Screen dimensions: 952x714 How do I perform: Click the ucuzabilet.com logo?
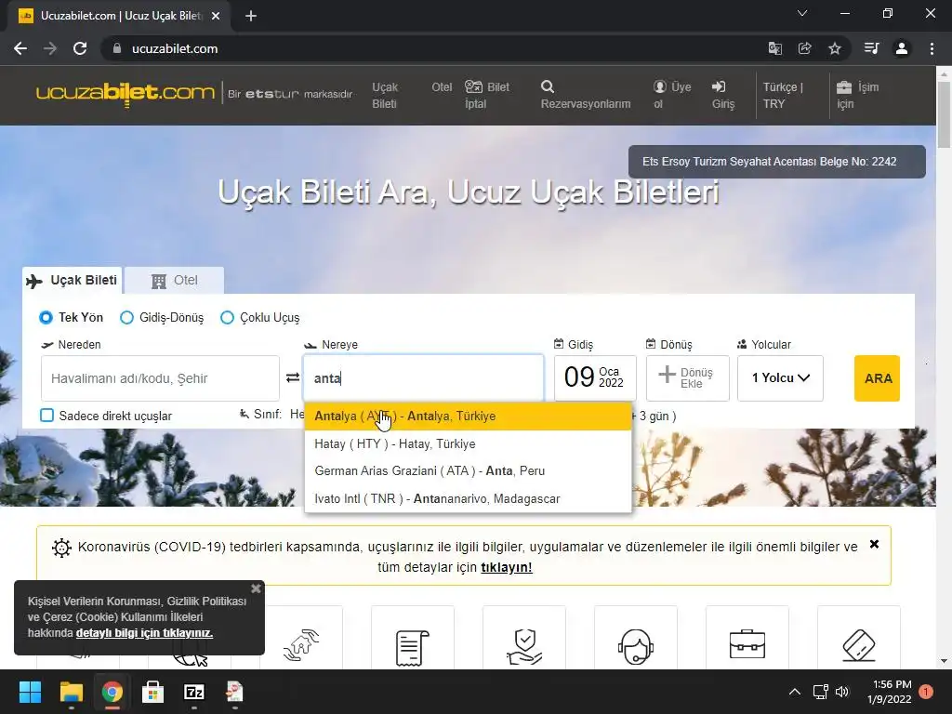(x=126, y=94)
